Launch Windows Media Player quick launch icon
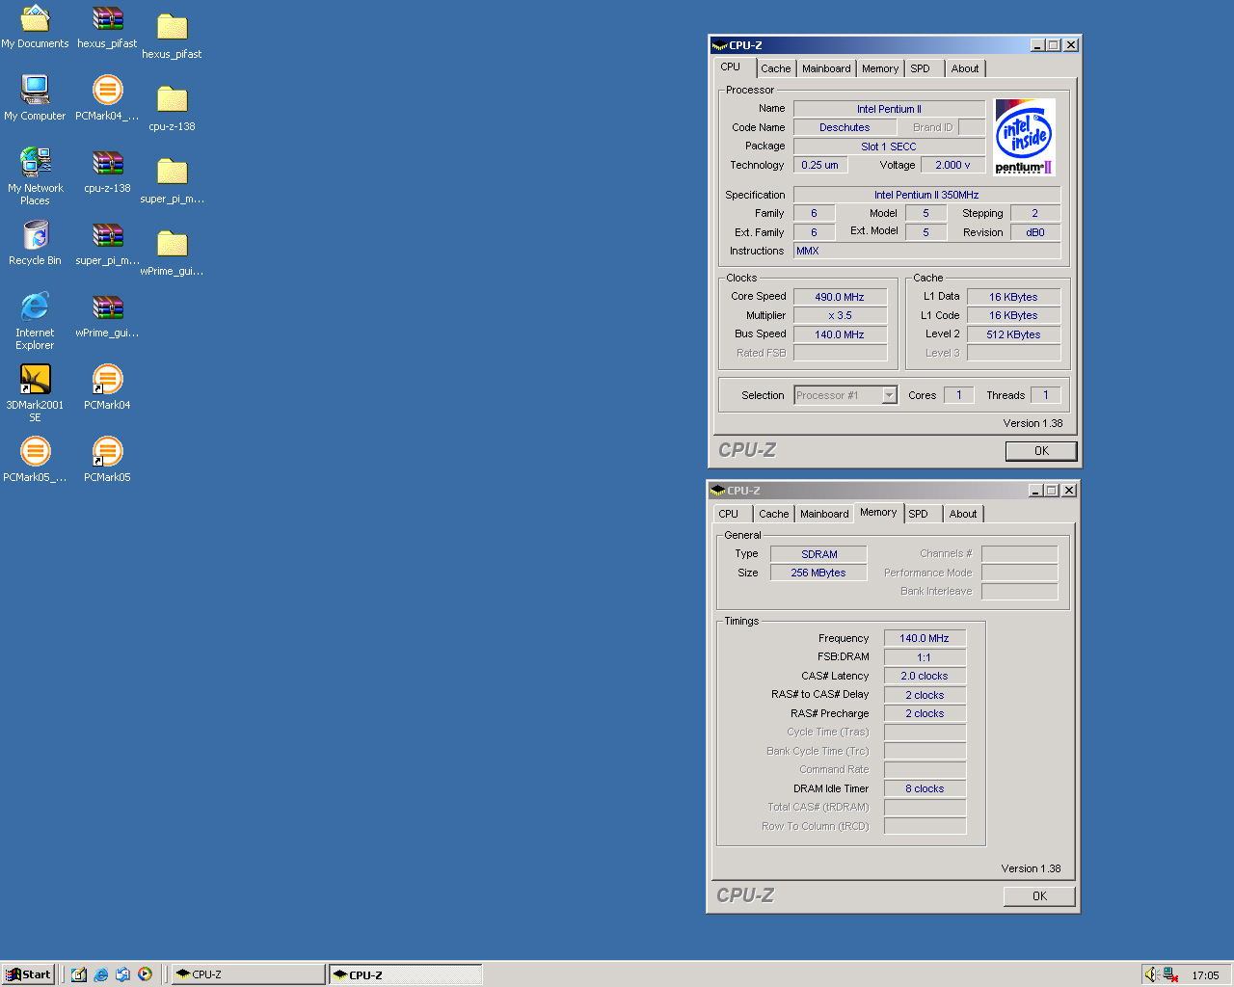This screenshot has height=987, width=1234. coord(145,974)
